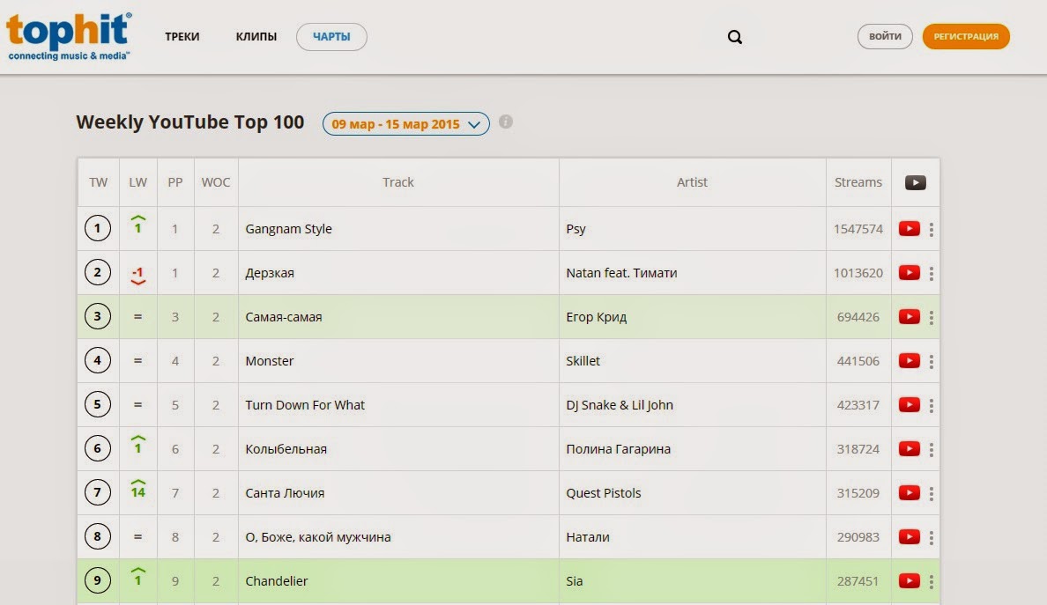Open more options for Дерзкая
The height and width of the screenshot is (605, 1047).
click(931, 274)
